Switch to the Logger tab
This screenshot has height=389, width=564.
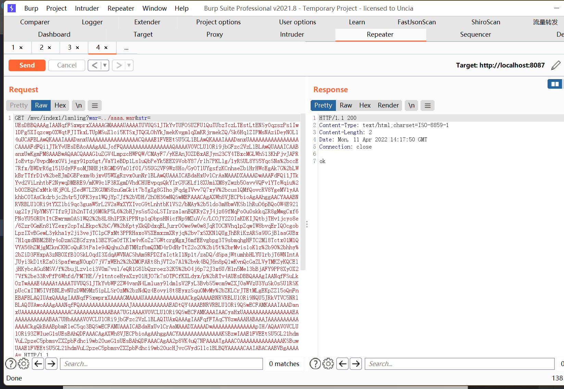click(92, 22)
